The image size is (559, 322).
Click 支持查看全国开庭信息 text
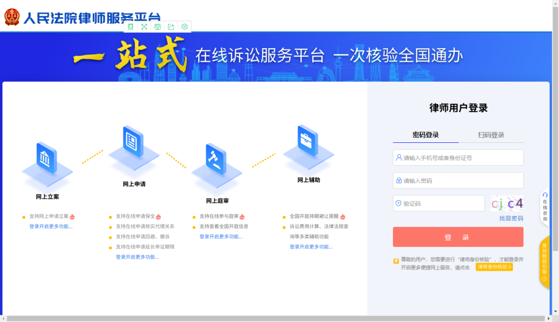[224, 226]
